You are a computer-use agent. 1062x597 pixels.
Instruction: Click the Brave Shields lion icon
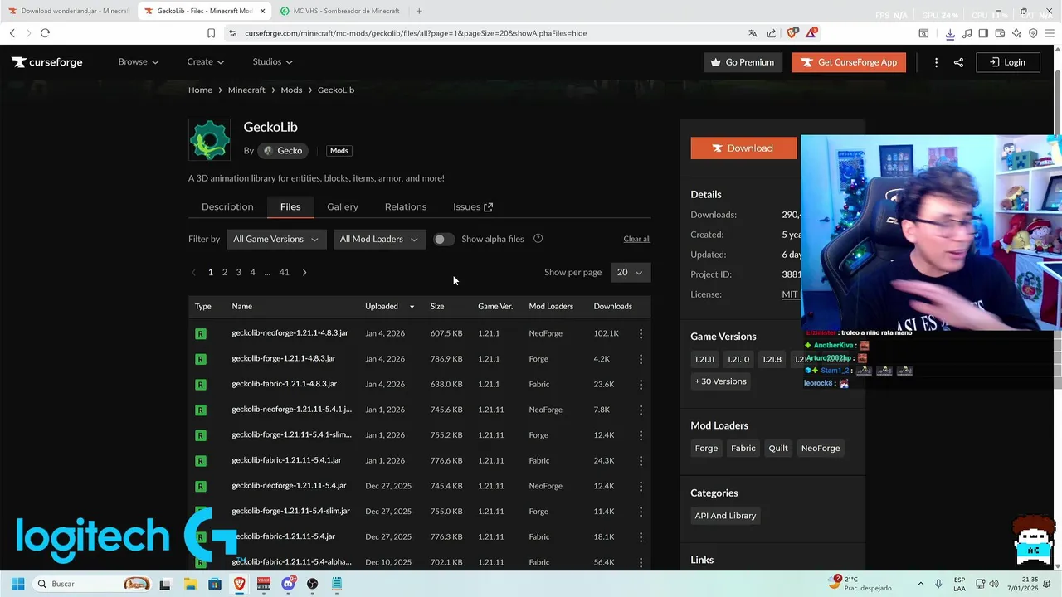792,33
